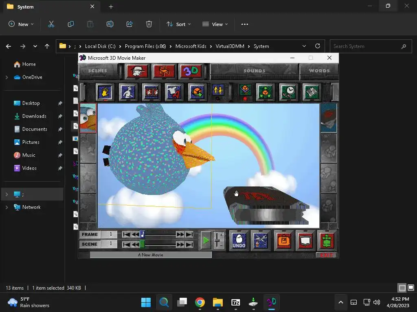Jump to last scene in SCENE row

189,244
